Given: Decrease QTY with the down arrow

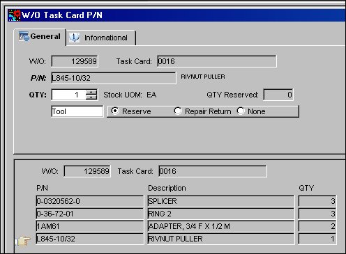Looking at the screenshot, I should point(91,97).
